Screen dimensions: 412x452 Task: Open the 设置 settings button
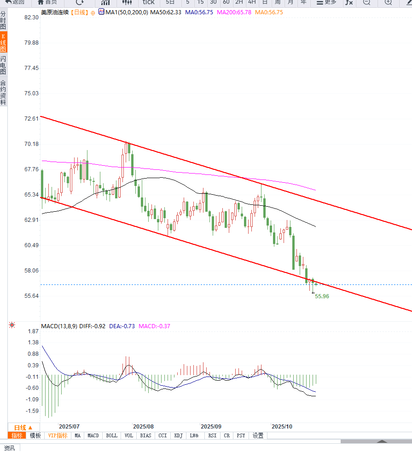258,435
